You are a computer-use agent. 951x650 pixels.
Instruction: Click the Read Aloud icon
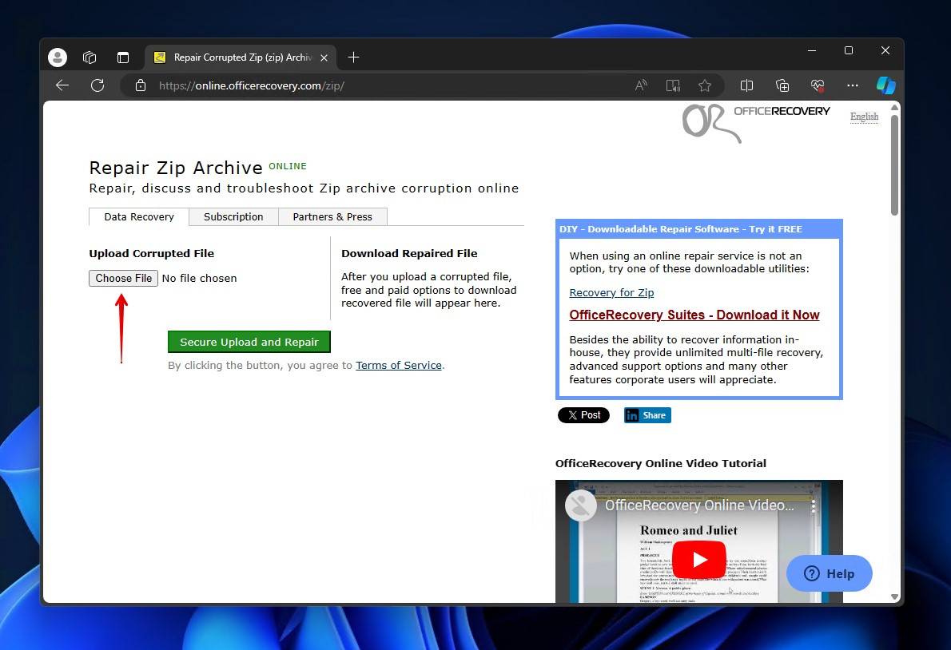point(641,85)
